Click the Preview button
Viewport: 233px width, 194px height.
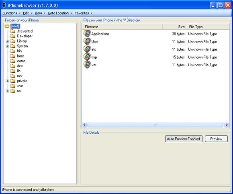(216, 139)
